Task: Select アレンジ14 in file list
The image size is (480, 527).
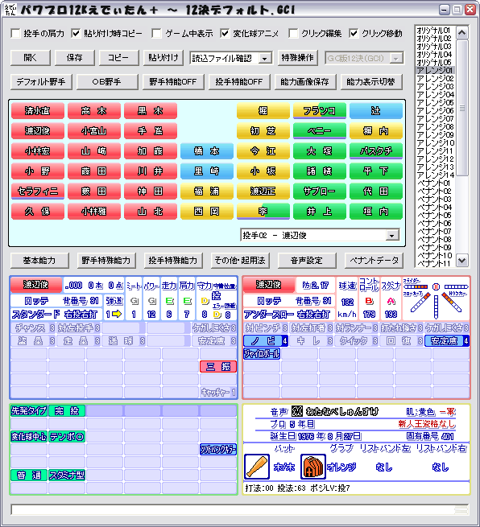Action: tap(435, 175)
